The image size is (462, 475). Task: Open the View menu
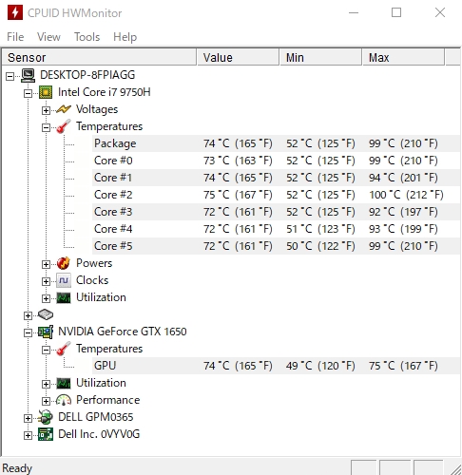click(x=48, y=37)
